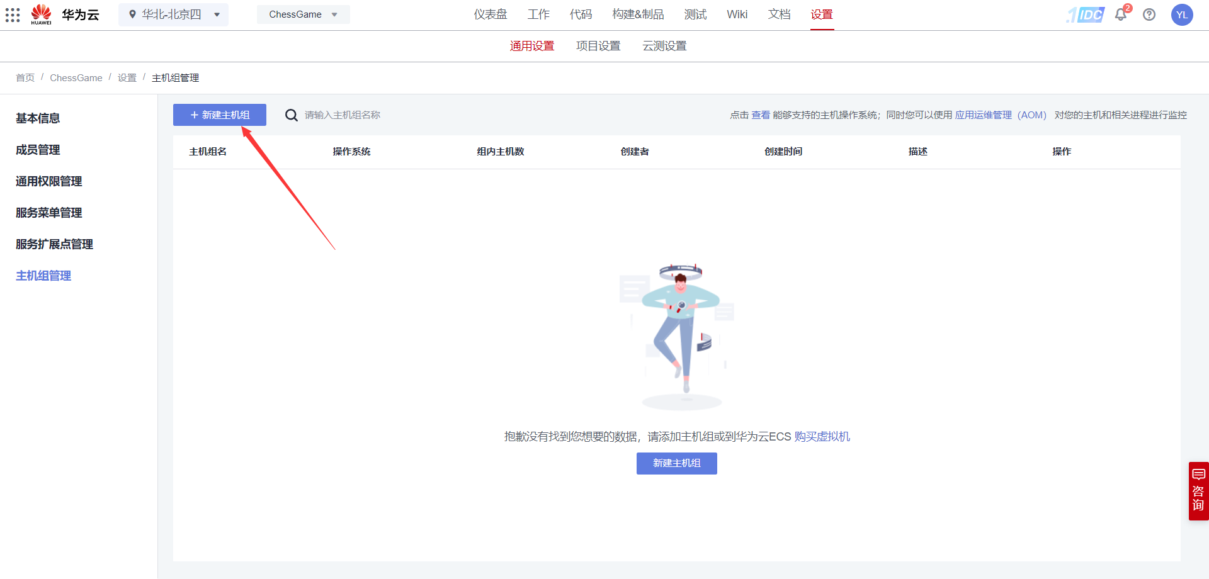The width and height of the screenshot is (1209, 579).
Task: Navigate to 首页 via breadcrumb
Action: pos(25,77)
